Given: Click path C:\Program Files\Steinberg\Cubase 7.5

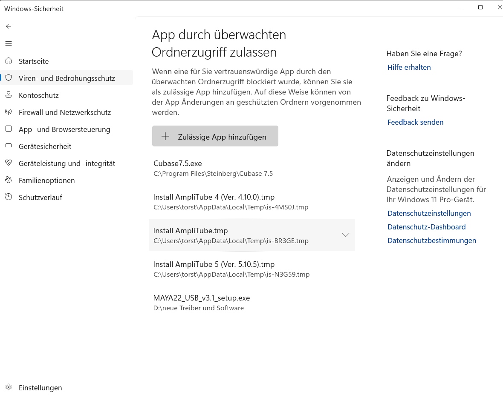Looking at the screenshot, I should tap(213, 174).
